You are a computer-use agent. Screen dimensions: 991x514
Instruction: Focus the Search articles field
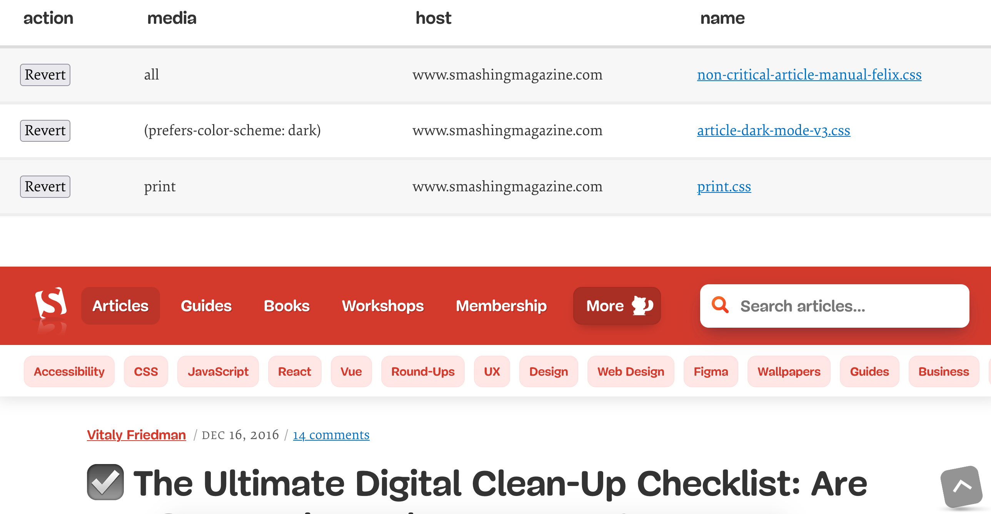pyautogui.click(x=834, y=306)
